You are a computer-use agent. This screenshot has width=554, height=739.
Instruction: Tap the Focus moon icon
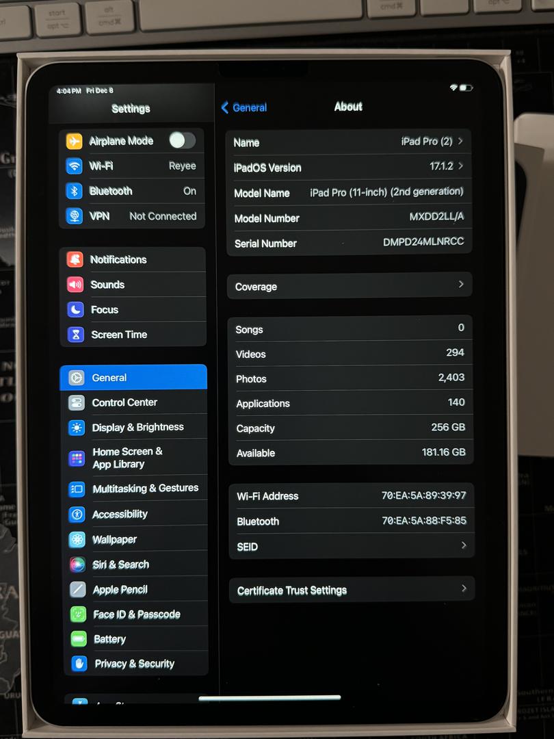click(75, 310)
